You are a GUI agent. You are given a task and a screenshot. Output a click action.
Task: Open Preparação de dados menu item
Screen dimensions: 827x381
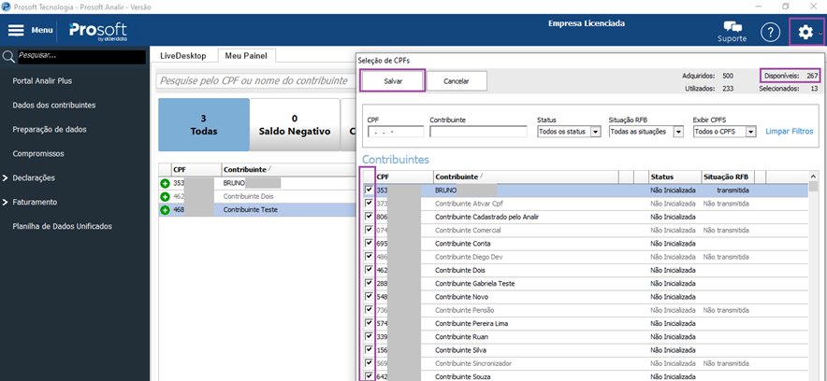50,130
